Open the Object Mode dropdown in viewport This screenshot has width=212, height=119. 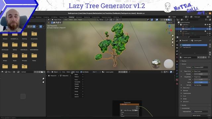point(57,20)
